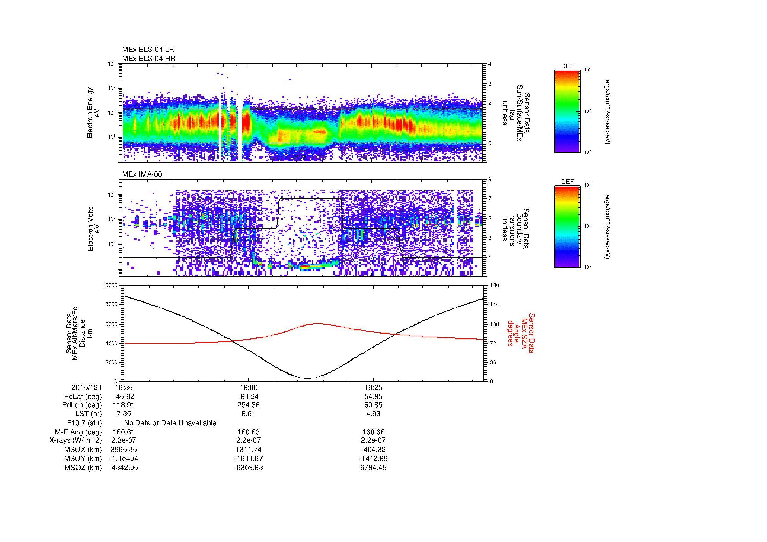Click MSOZ value '6784.45'
Viewport: 767px width, 542px height.
pos(374,468)
